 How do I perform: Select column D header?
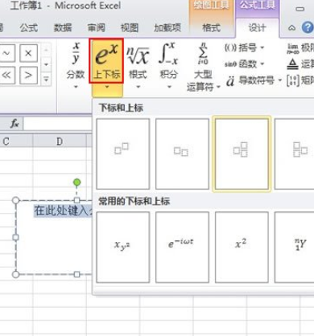[x=60, y=141]
